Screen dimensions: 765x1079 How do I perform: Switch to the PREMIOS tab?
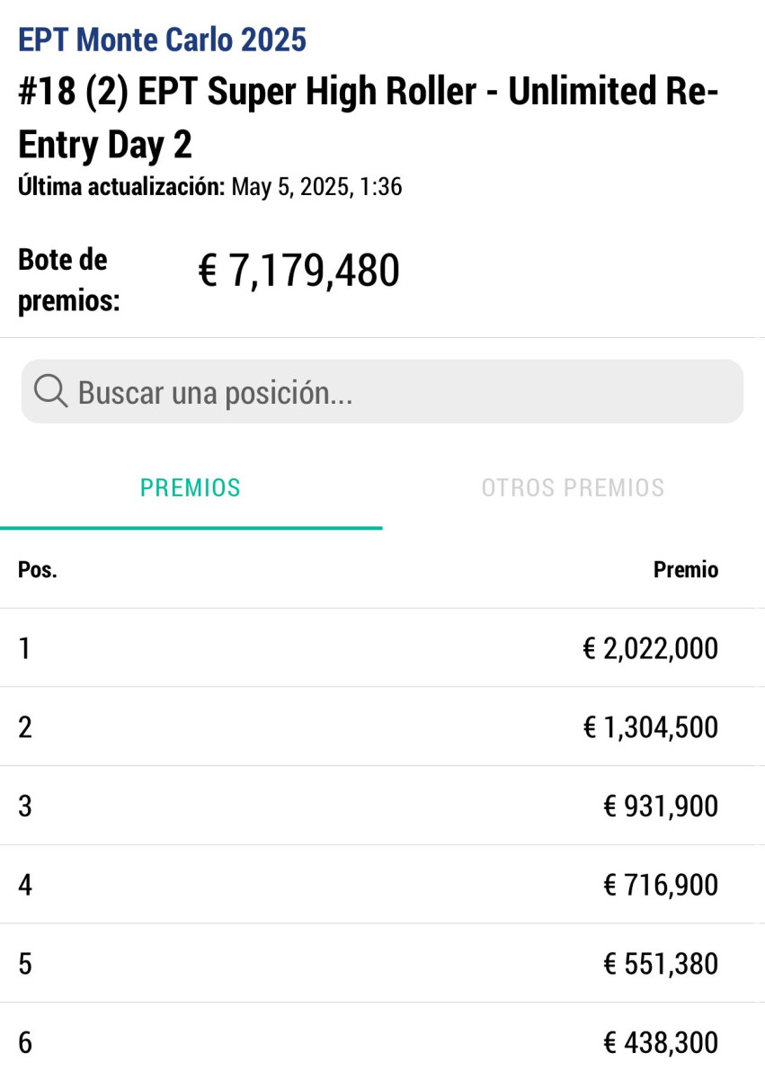coord(191,488)
